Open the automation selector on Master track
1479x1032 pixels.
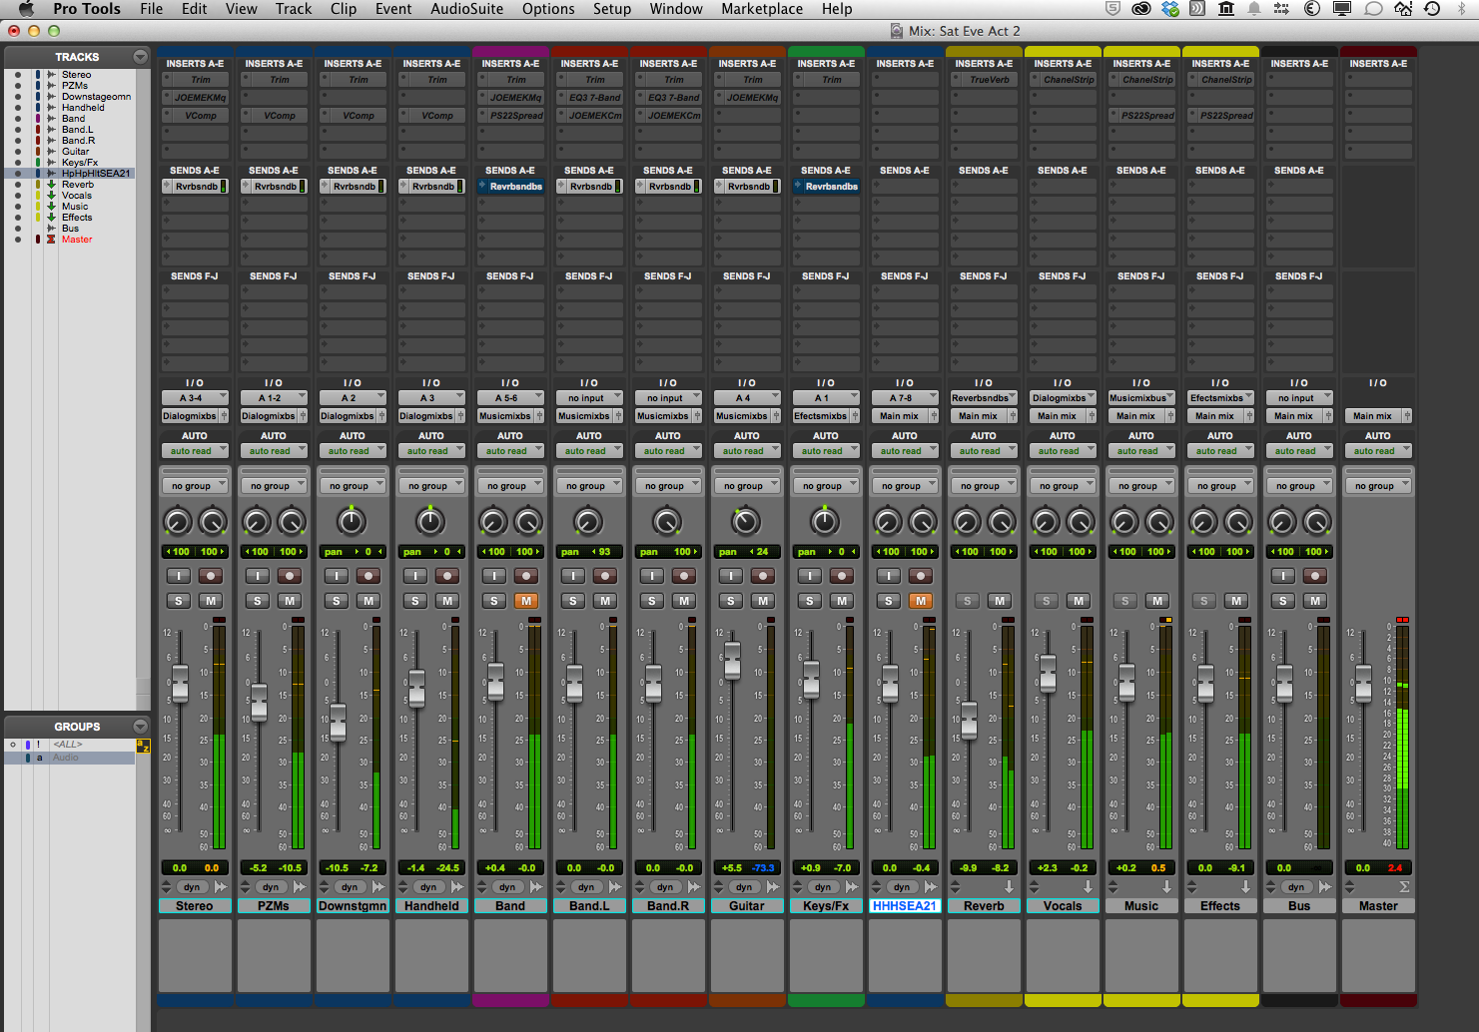coord(1378,451)
